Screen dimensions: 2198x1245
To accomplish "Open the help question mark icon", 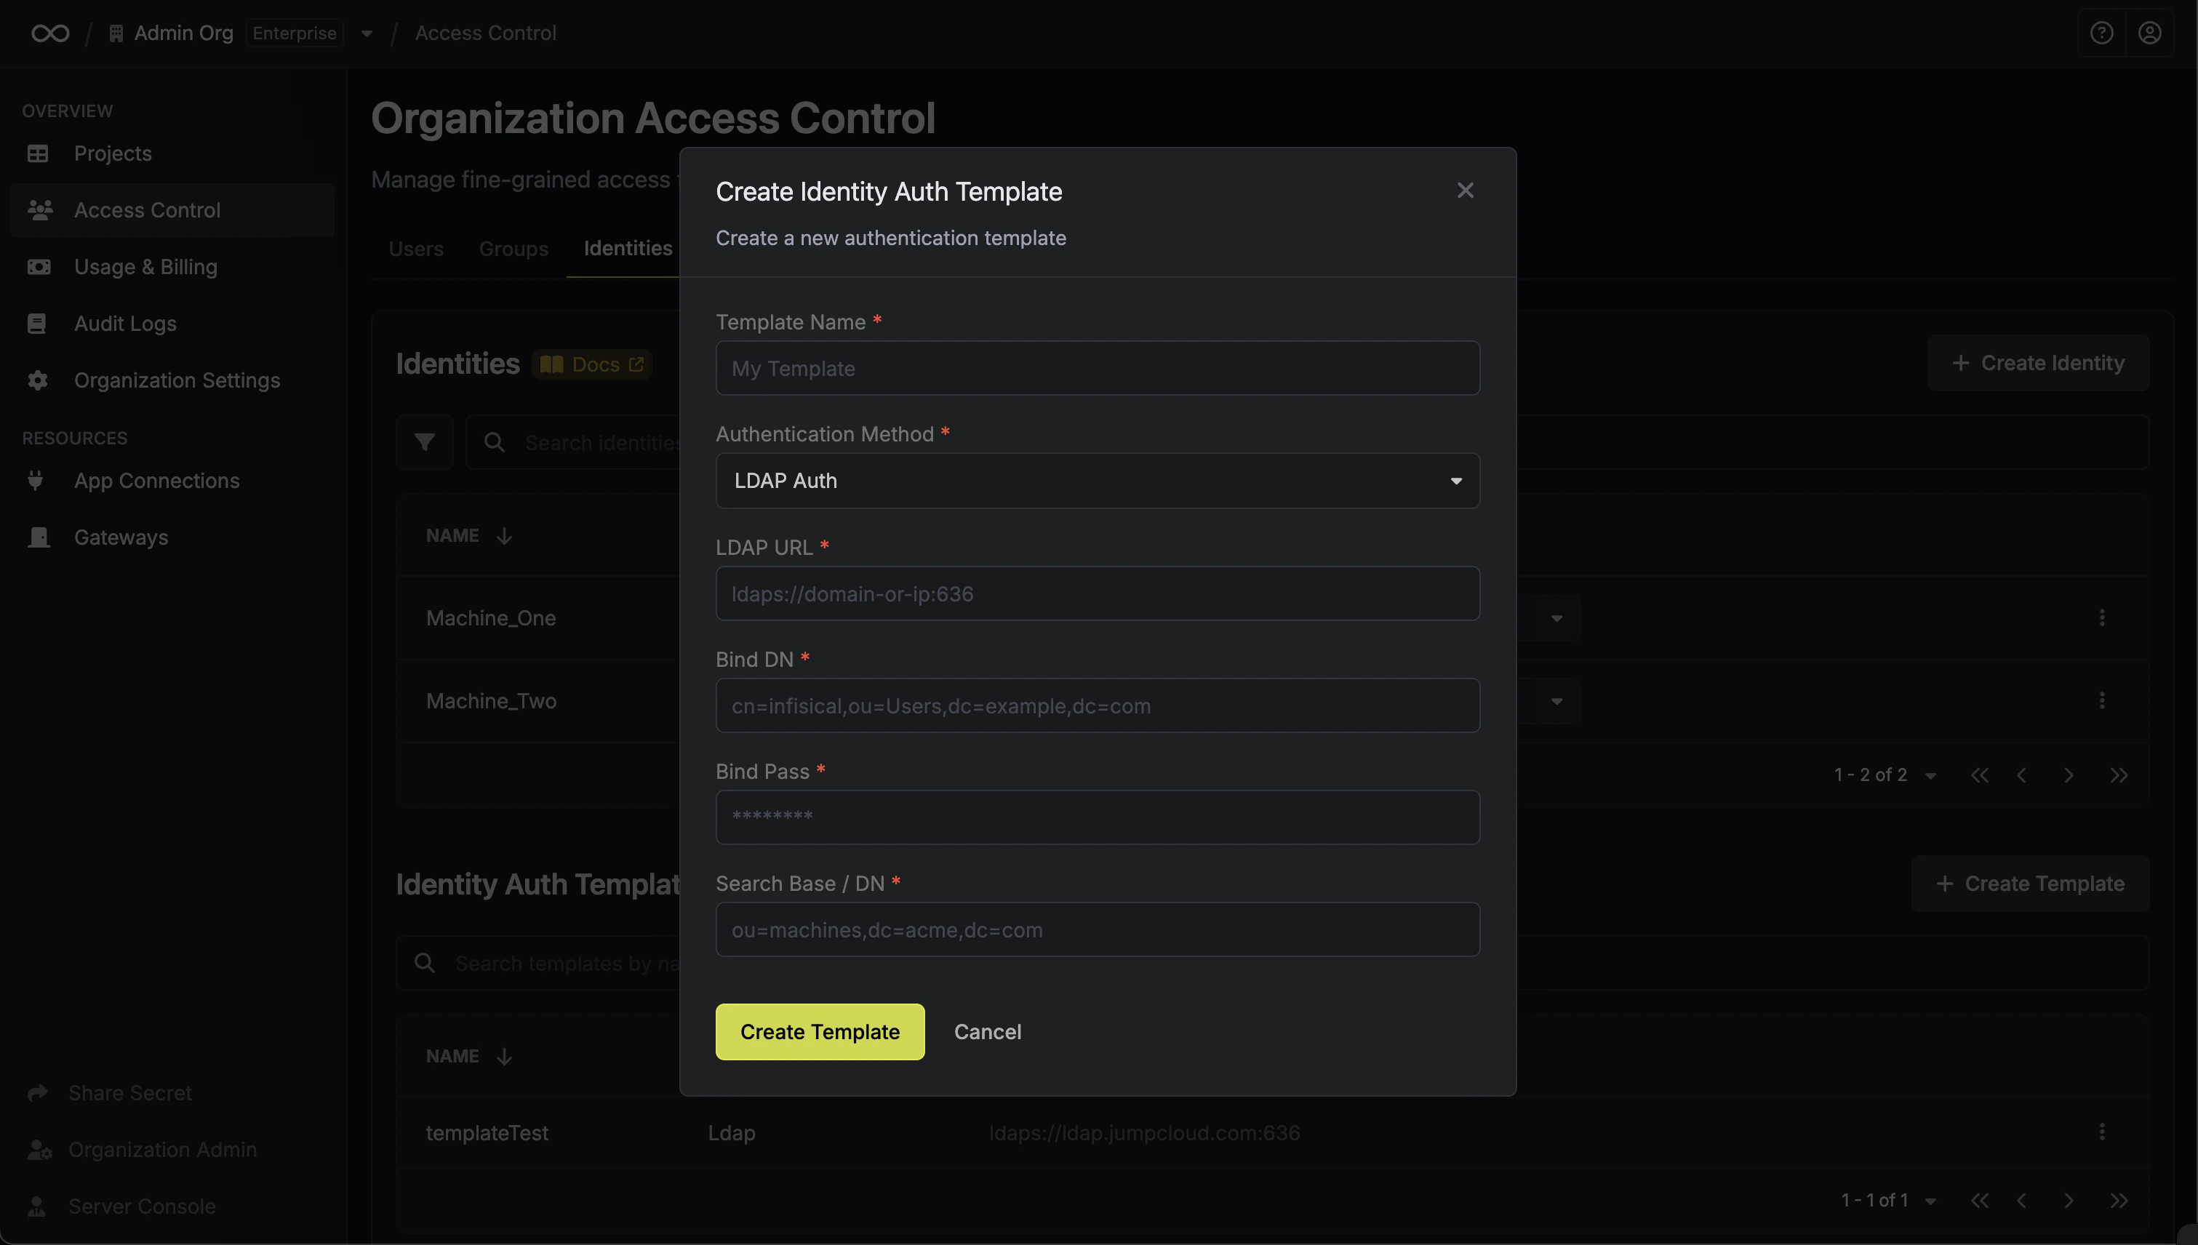I will (2101, 33).
